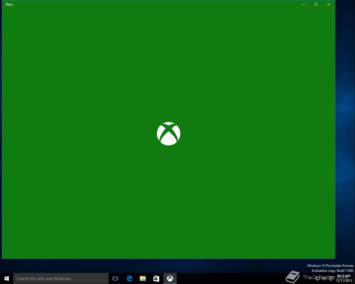Open the Windows Store from the taskbar
This screenshot has height=284, width=355.
(156, 278)
